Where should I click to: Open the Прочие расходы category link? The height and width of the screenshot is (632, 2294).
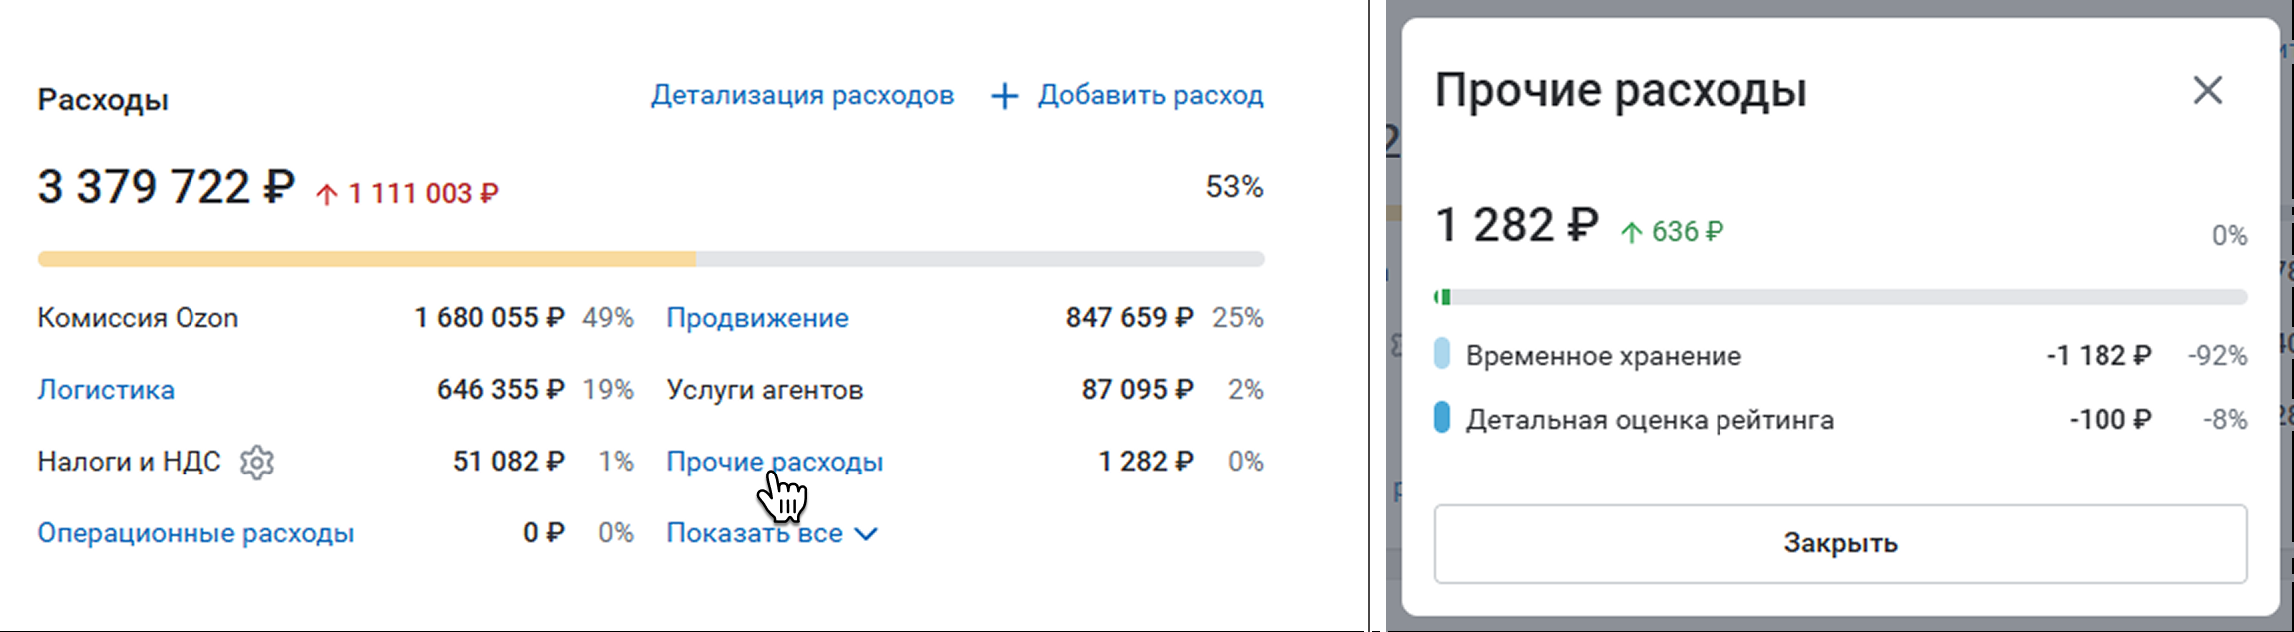point(774,462)
